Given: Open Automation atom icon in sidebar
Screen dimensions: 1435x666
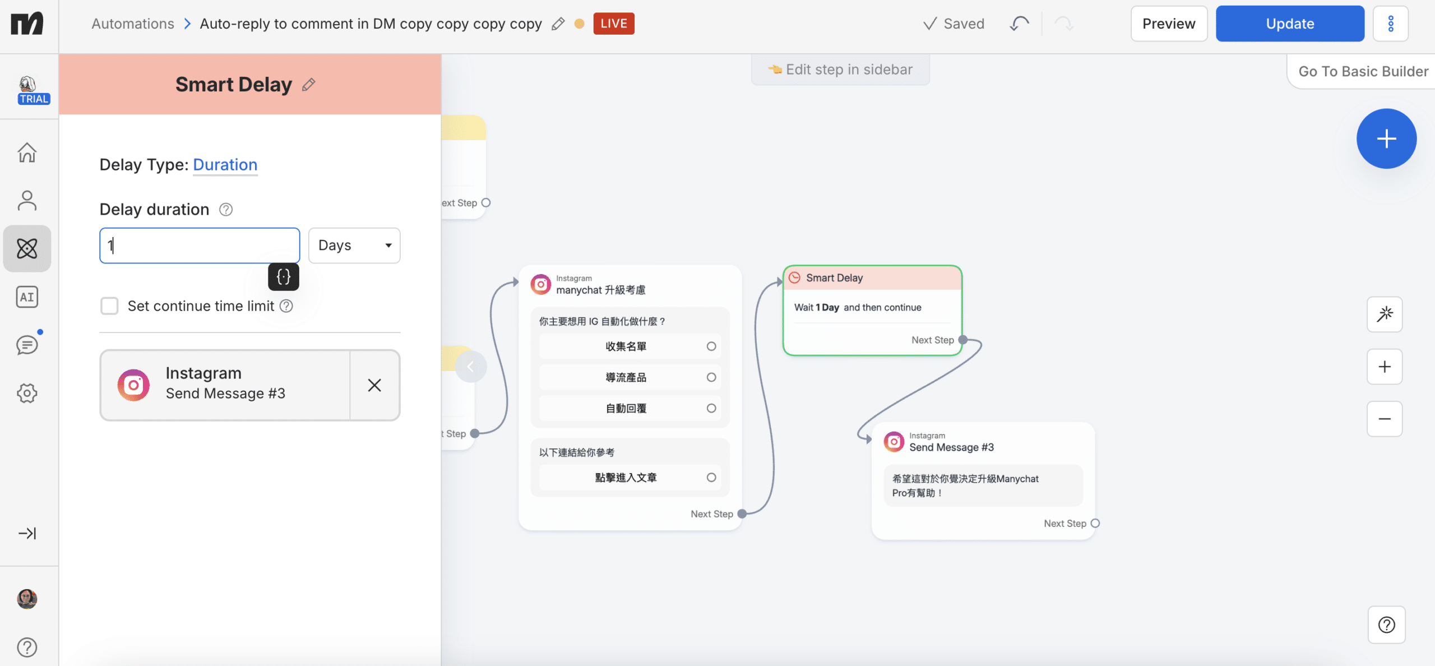Looking at the screenshot, I should [27, 248].
